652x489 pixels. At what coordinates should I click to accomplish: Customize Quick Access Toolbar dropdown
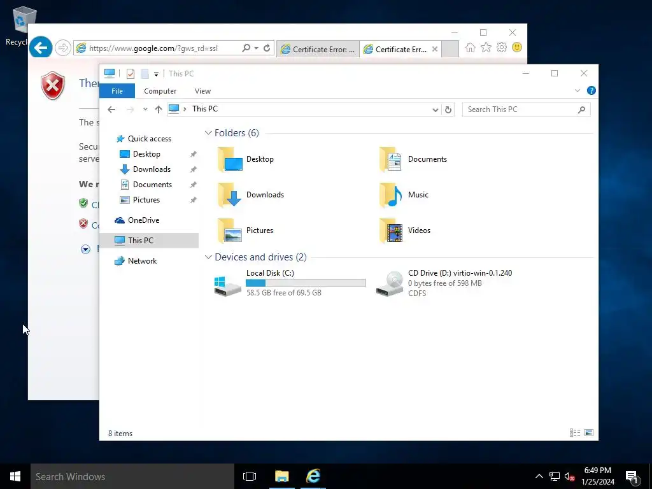tap(156, 74)
